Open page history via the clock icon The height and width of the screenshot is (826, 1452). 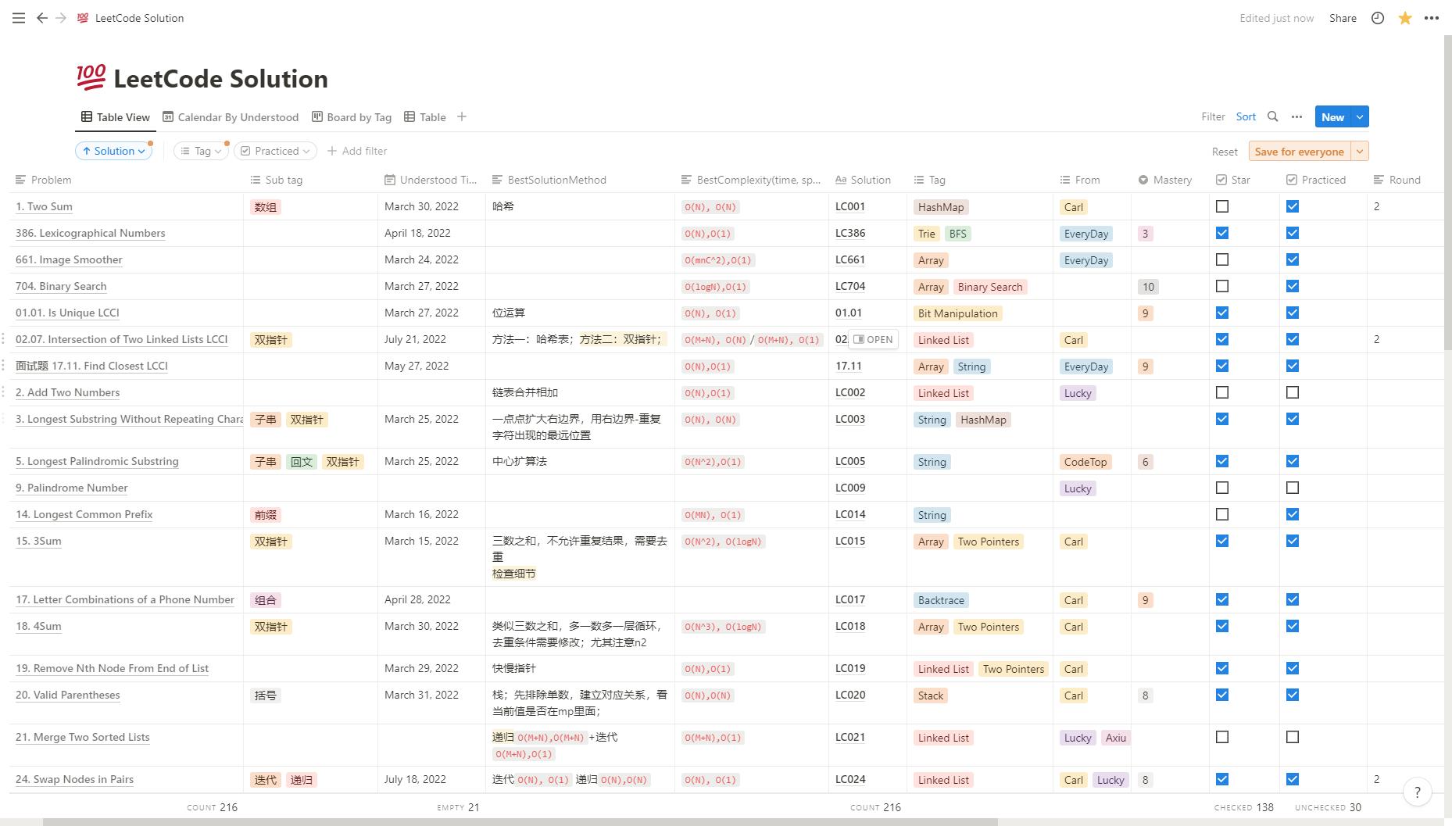point(1377,17)
